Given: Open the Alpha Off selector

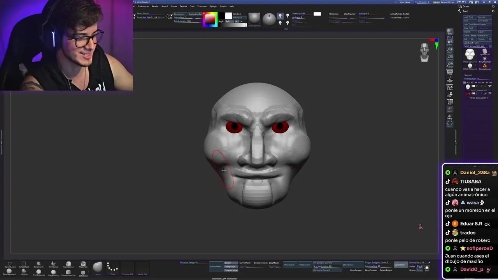Looking at the screenshot, I should 142,268.
